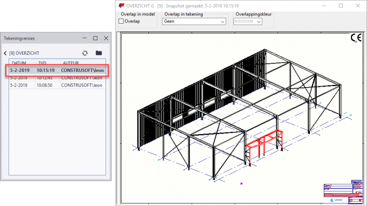Enable the Overlap in model checkbox
Image resolution: width=367 pixels, height=206 pixels.
pos(121,22)
